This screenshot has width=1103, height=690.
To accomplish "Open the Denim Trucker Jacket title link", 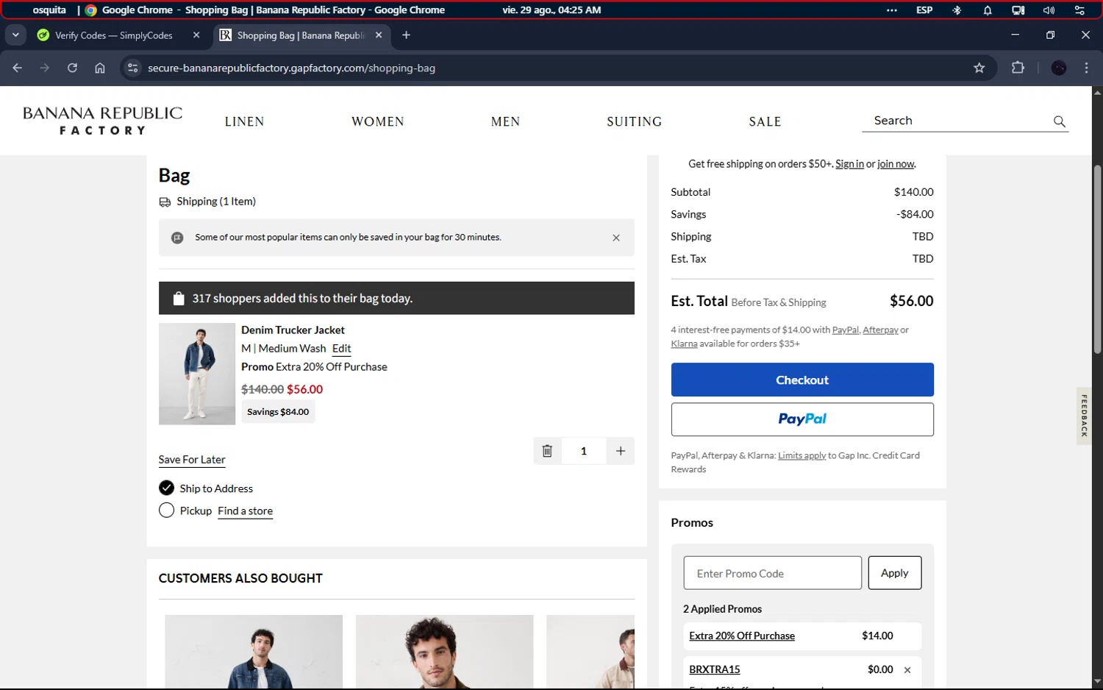I will pos(293,330).
